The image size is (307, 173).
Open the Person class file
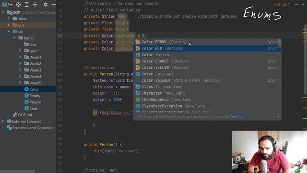[33, 102]
